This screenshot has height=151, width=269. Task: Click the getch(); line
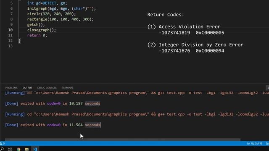(36, 25)
